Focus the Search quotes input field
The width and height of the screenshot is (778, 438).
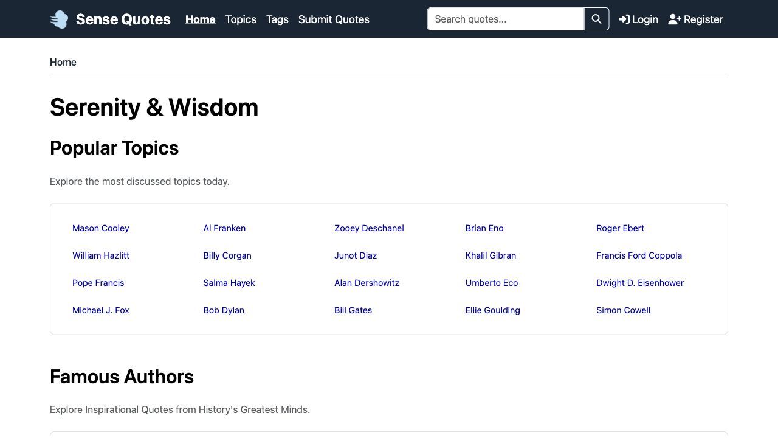tap(505, 19)
